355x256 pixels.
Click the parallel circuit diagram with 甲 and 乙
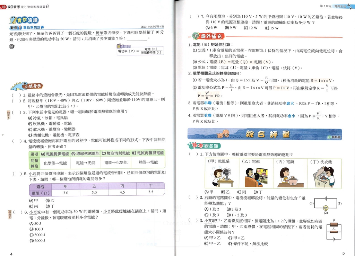[x=334, y=230]
